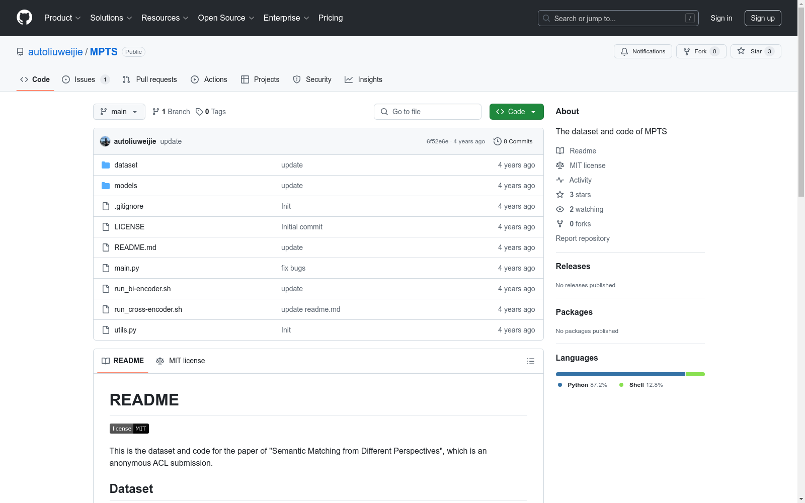Expand the Product menu
The image size is (805, 503).
[62, 18]
